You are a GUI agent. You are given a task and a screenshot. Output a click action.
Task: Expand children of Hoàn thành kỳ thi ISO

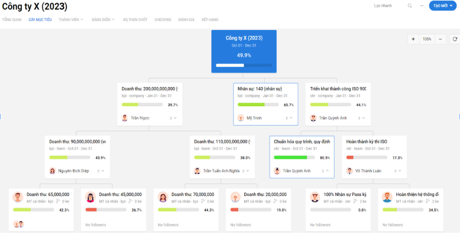[398, 171]
